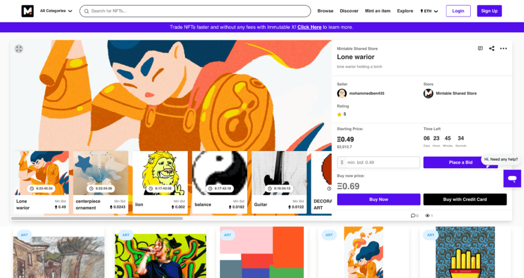Open the three-dot more options menu
The width and height of the screenshot is (524, 278).
pos(504,49)
